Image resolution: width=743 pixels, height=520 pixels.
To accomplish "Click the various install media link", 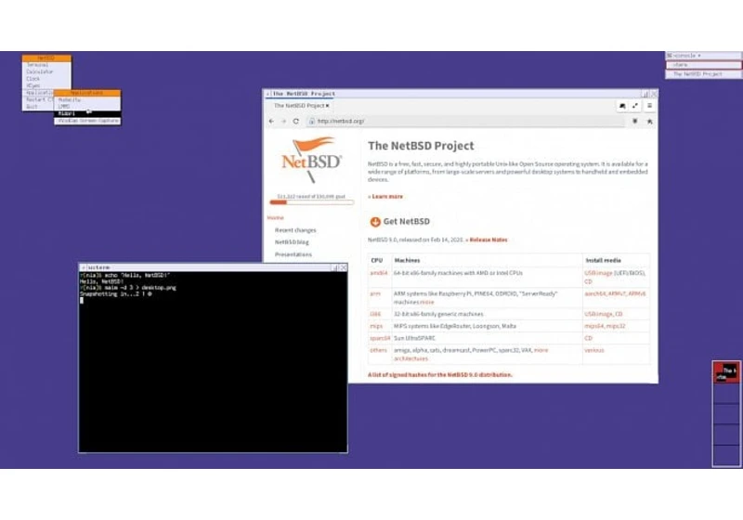I will (x=594, y=350).
